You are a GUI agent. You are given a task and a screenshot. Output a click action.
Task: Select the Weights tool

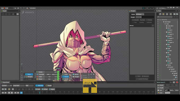tap(29, 77)
